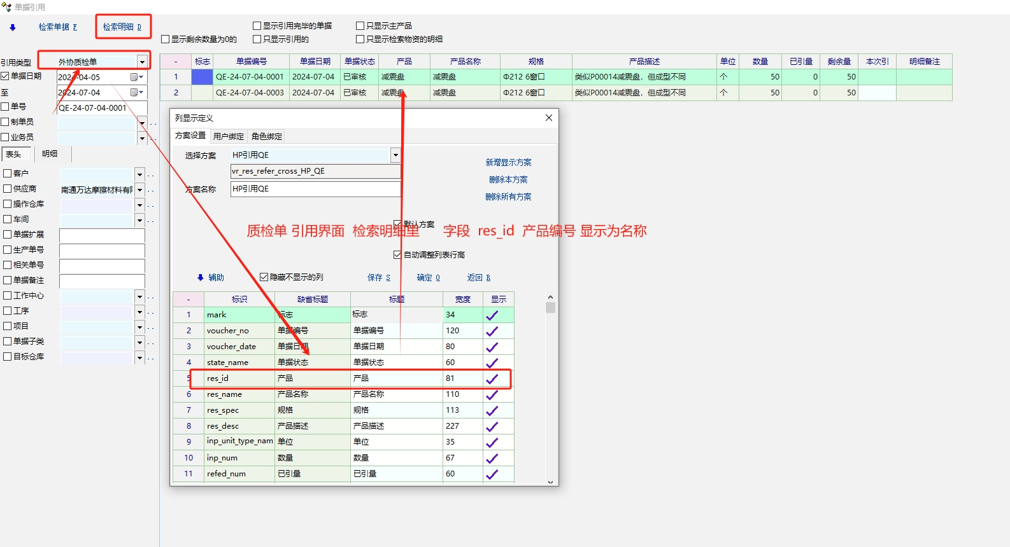Image resolution: width=1010 pixels, height=547 pixels.
Task: Click the blue down arrow toolbar icon
Action: click(x=12, y=27)
